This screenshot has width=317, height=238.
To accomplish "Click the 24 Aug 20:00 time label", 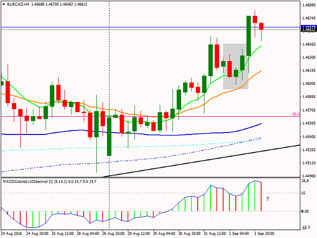I will coord(37,233).
